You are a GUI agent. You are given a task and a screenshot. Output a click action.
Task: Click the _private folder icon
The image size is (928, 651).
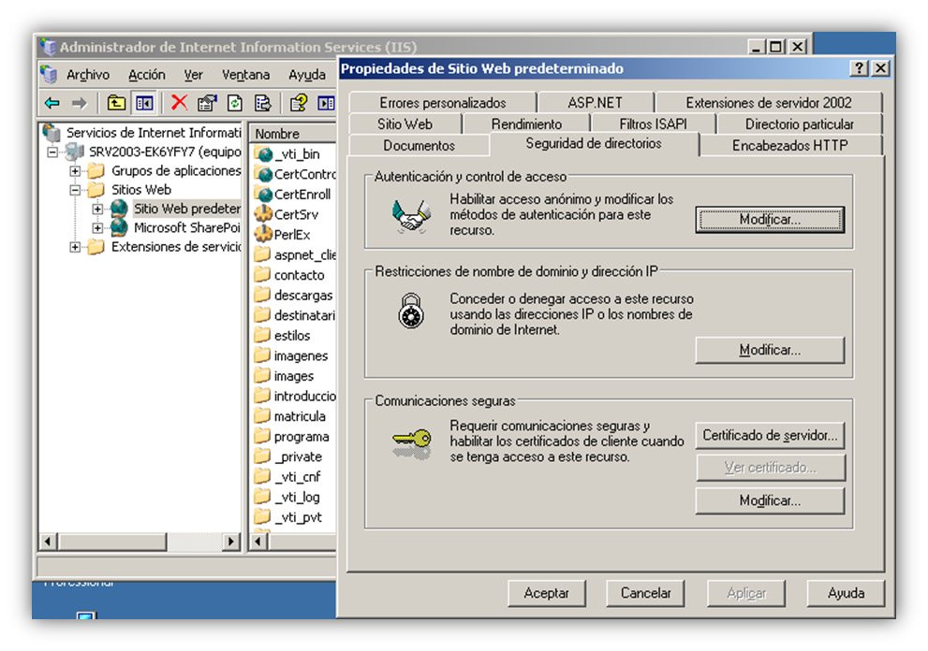pyautogui.click(x=262, y=456)
